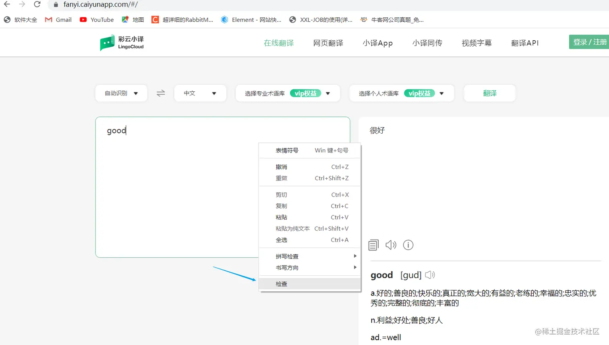
Task: Play pronunciation of good via speaker icon
Action: click(x=430, y=275)
